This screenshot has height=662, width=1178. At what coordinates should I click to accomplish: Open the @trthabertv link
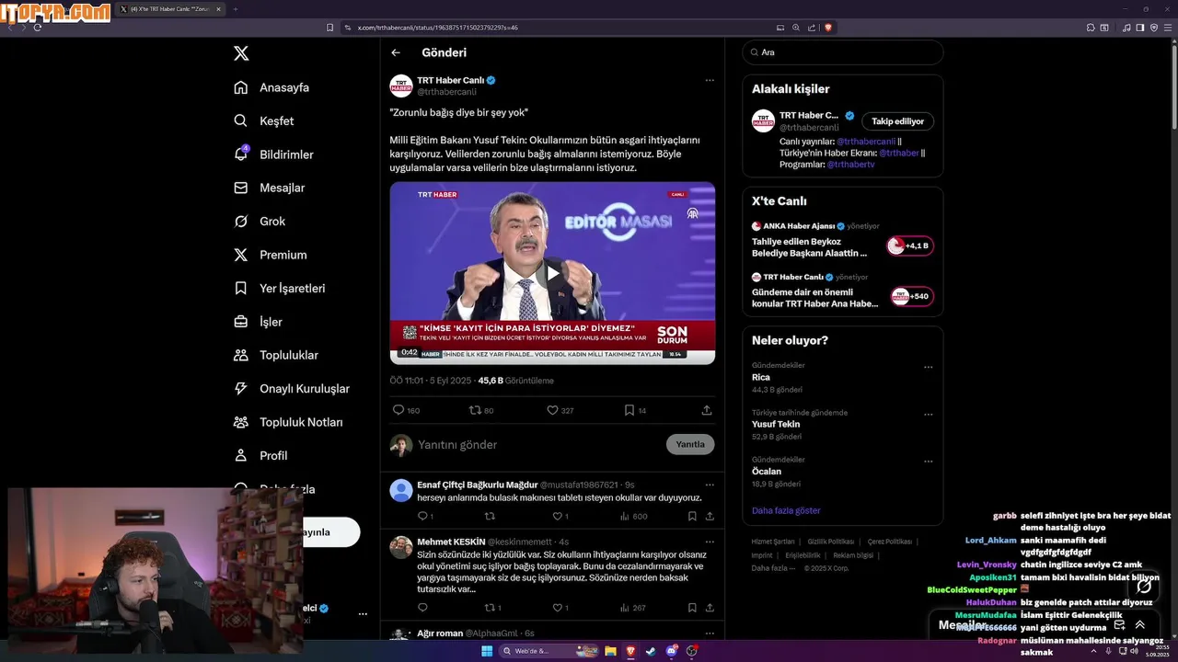(x=850, y=165)
